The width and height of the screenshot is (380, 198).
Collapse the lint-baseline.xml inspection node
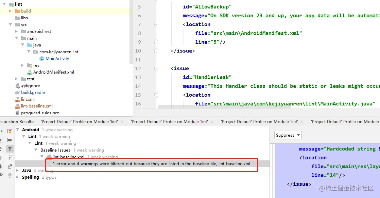pos(42,157)
